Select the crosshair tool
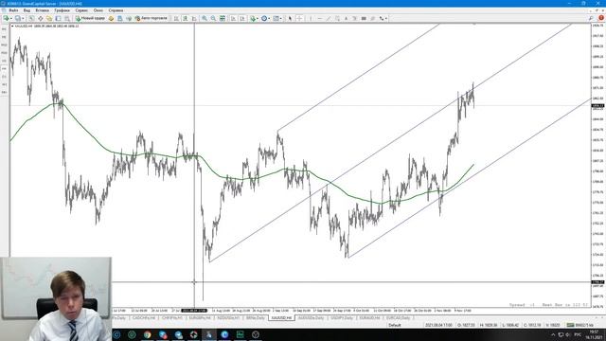Screen dimensions: 606x341 pos(299,18)
